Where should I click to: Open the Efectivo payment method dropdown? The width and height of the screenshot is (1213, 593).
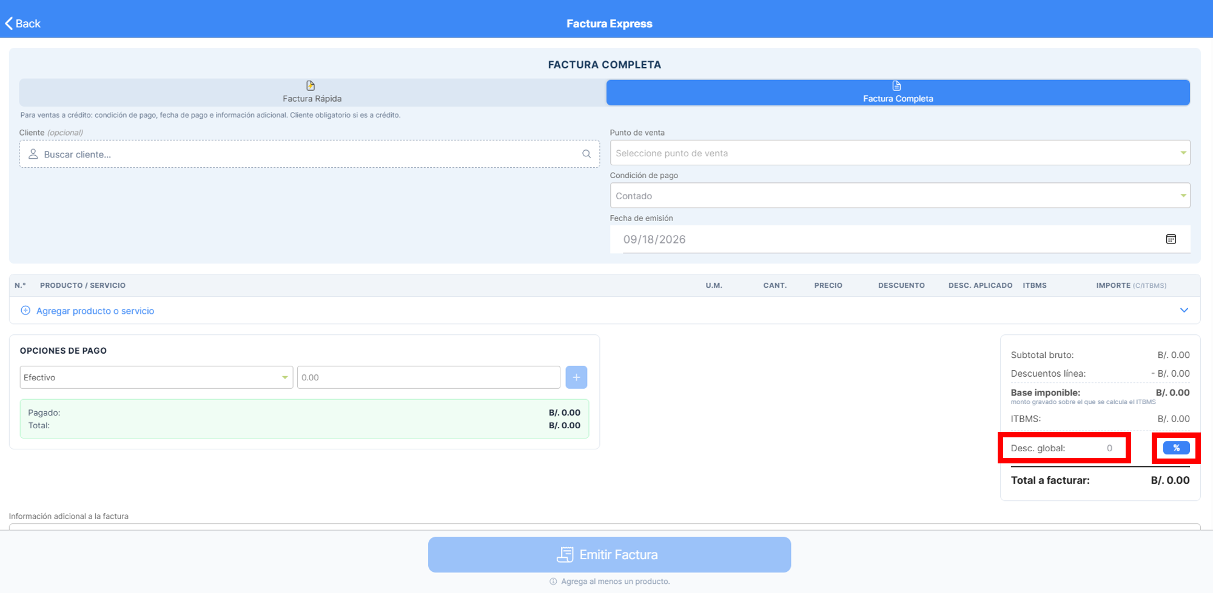pyautogui.click(x=156, y=377)
